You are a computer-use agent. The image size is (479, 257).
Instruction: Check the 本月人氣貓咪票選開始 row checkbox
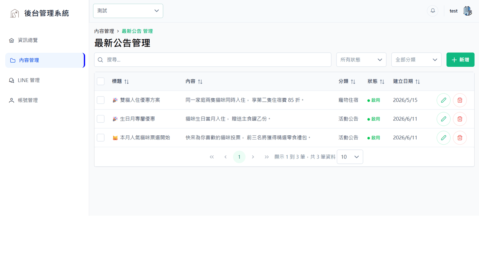pyautogui.click(x=101, y=138)
